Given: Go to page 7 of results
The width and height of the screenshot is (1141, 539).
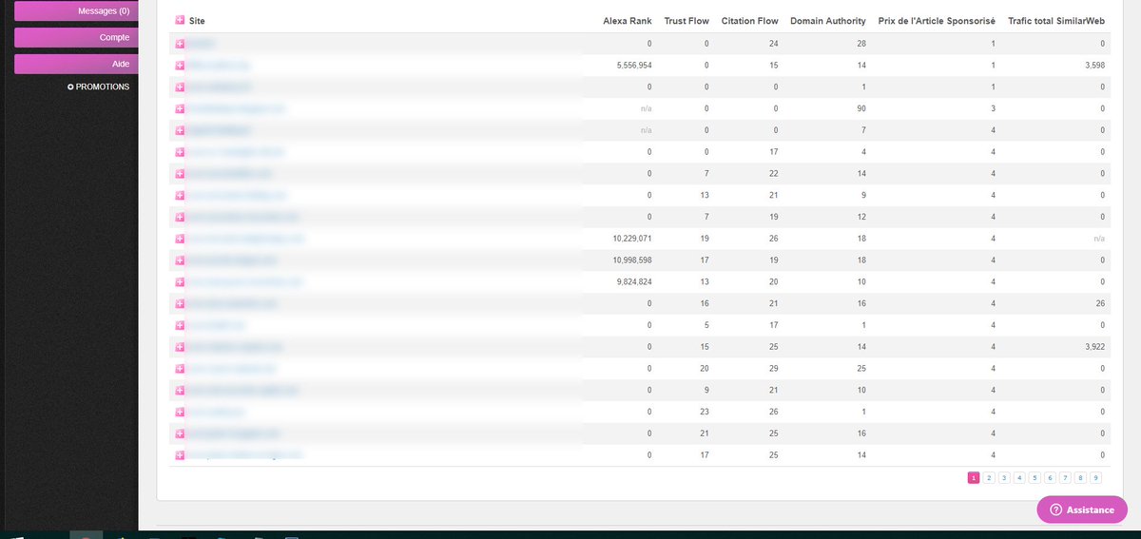Looking at the screenshot, I should point(1065,478).
